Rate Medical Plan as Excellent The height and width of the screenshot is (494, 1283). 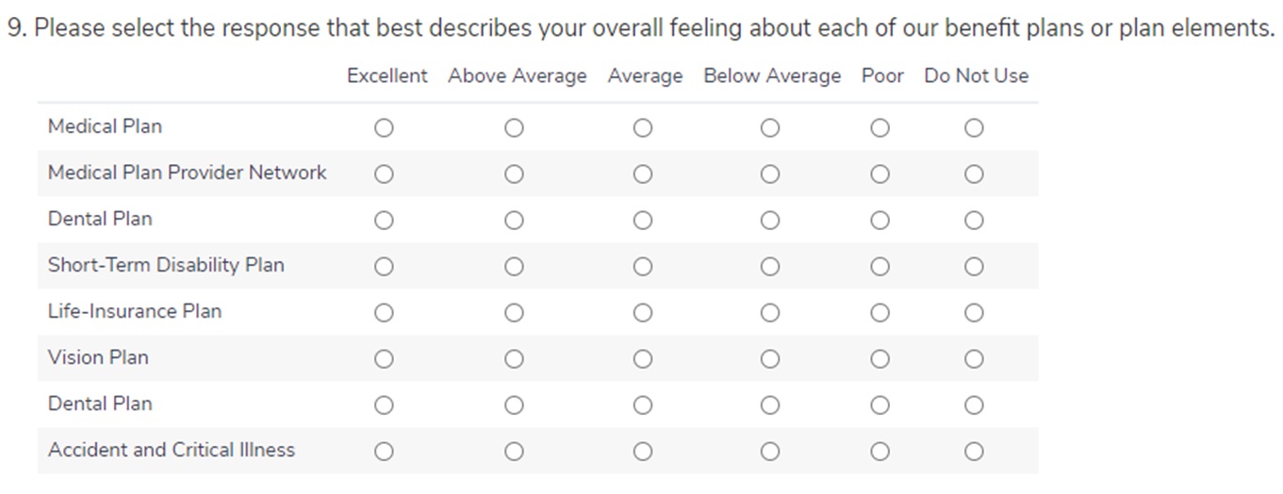(384, 127)
